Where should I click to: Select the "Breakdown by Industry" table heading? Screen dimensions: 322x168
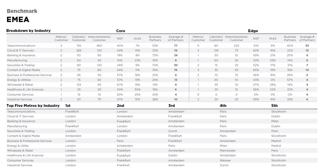(28, 31)
